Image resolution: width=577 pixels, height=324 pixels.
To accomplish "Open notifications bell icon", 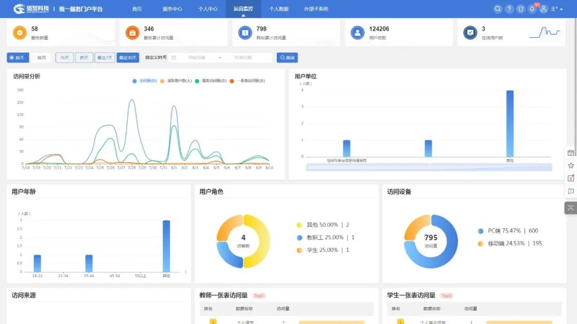I will (x=532, y=9).
